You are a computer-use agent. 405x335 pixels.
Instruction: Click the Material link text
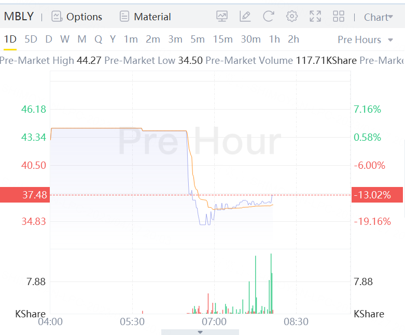(152, 17)
